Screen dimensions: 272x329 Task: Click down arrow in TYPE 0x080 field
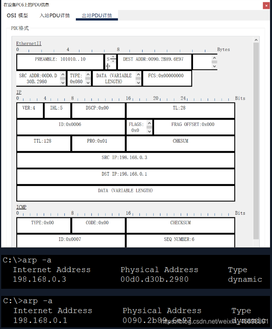(x=88, y=83)
